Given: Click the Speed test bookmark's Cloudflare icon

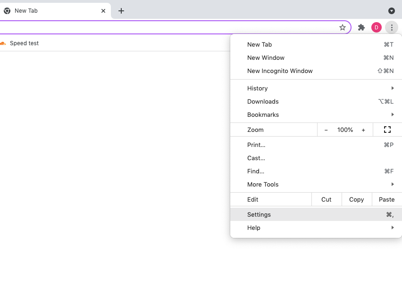Looking at the screenshot, I should [x=3, y=43].
